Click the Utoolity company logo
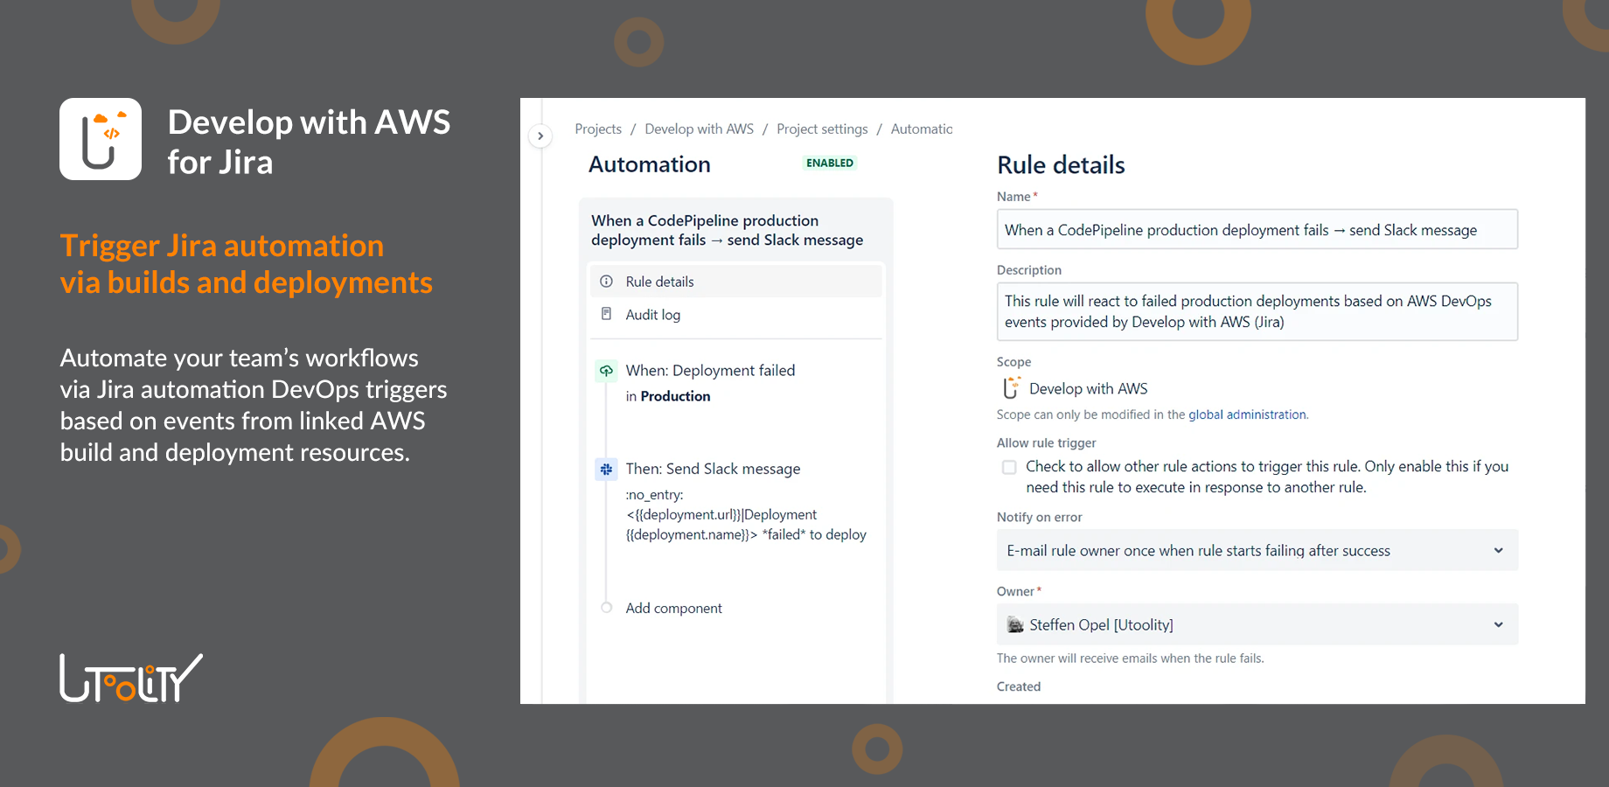 tap(131, 678)
